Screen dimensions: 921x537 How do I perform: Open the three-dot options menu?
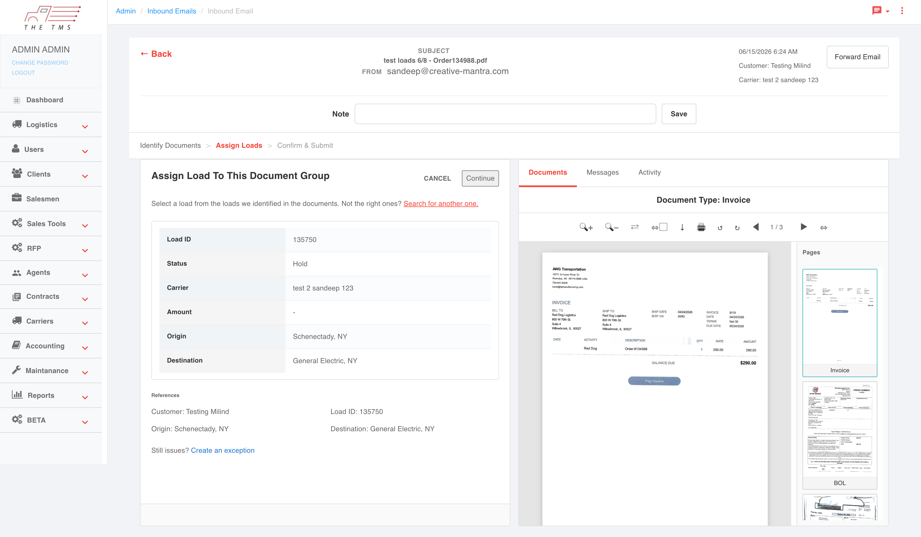tap(902, 10)
